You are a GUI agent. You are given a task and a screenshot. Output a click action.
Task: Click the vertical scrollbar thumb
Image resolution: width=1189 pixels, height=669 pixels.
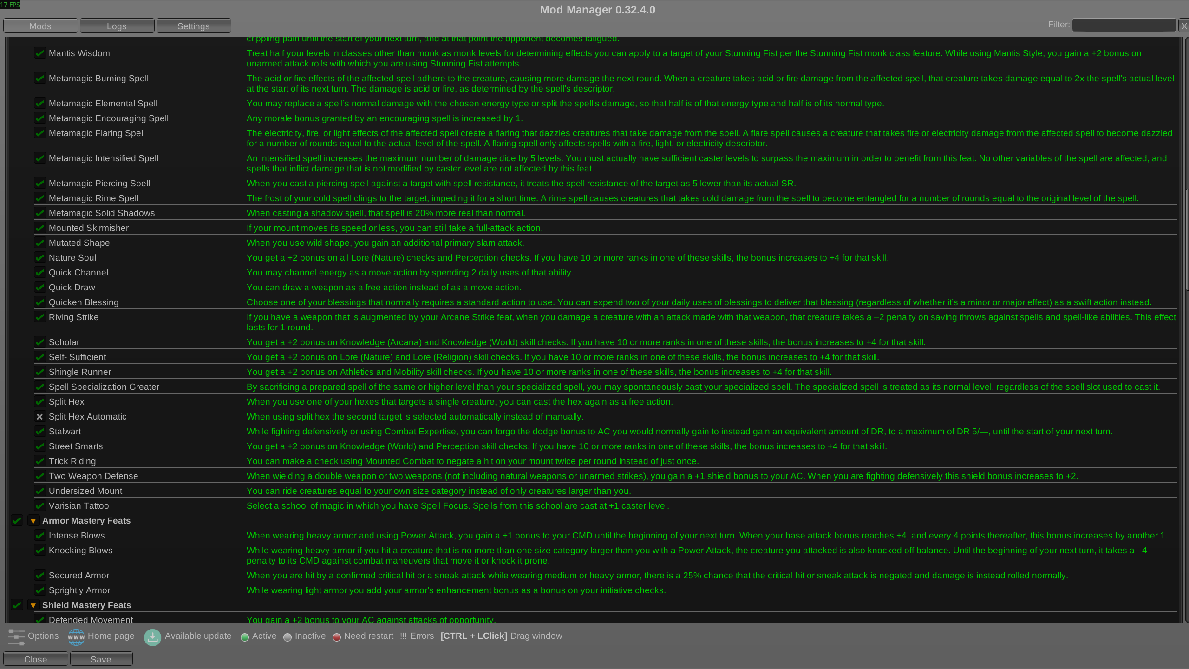coord(1187,239)
